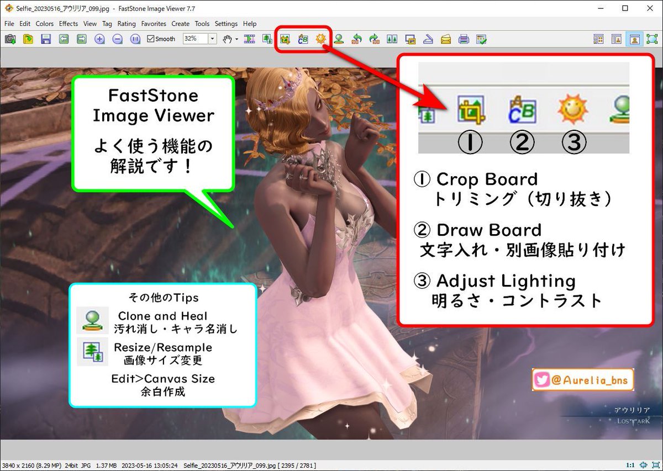Open the Create menu

181,24
